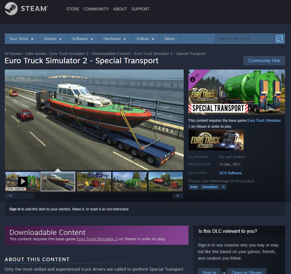The width and height of the screenshot is (291, 274).
Task: Open the Euro Truck Simulator 2 base game banner
Action: click(216, 140)
